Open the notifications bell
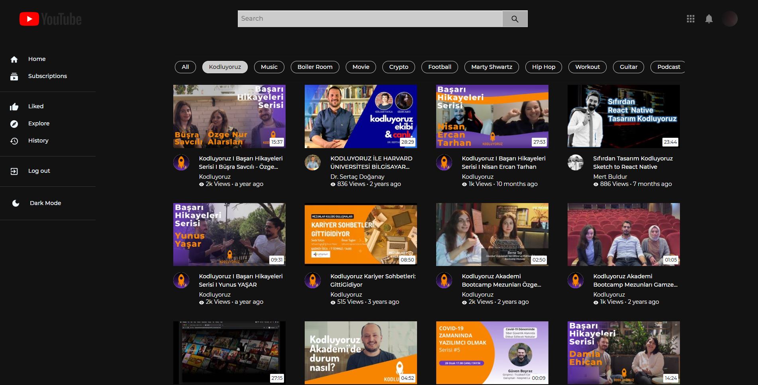The height and width of the screenshot is (385, 758). point(709,18)
